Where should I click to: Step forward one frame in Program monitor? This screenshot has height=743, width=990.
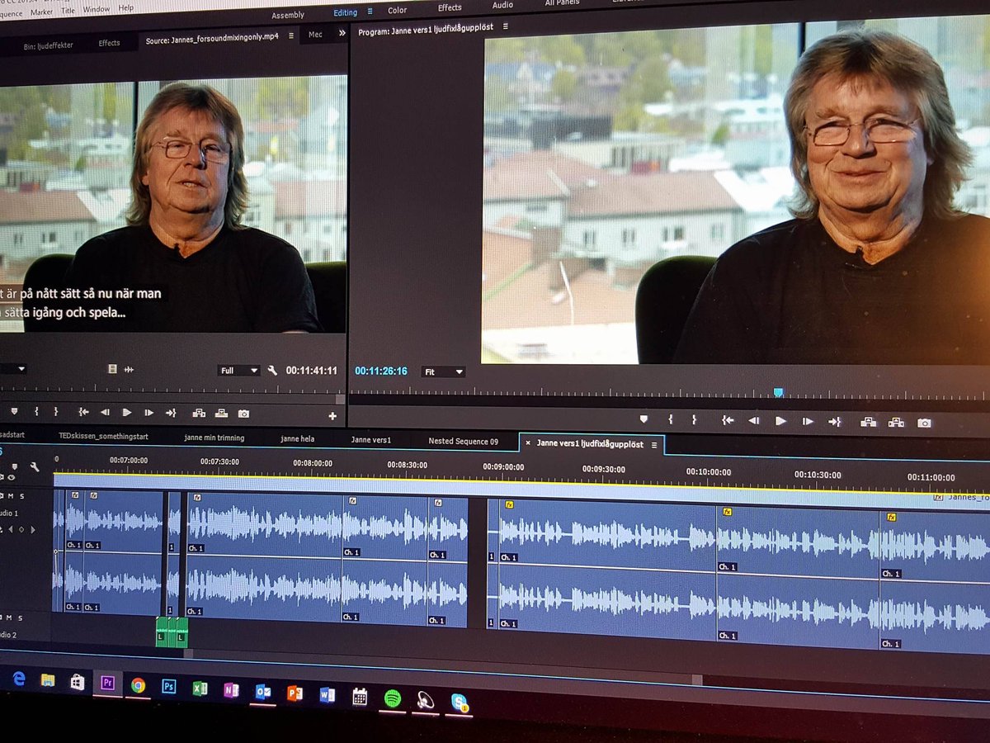point(808,421)
